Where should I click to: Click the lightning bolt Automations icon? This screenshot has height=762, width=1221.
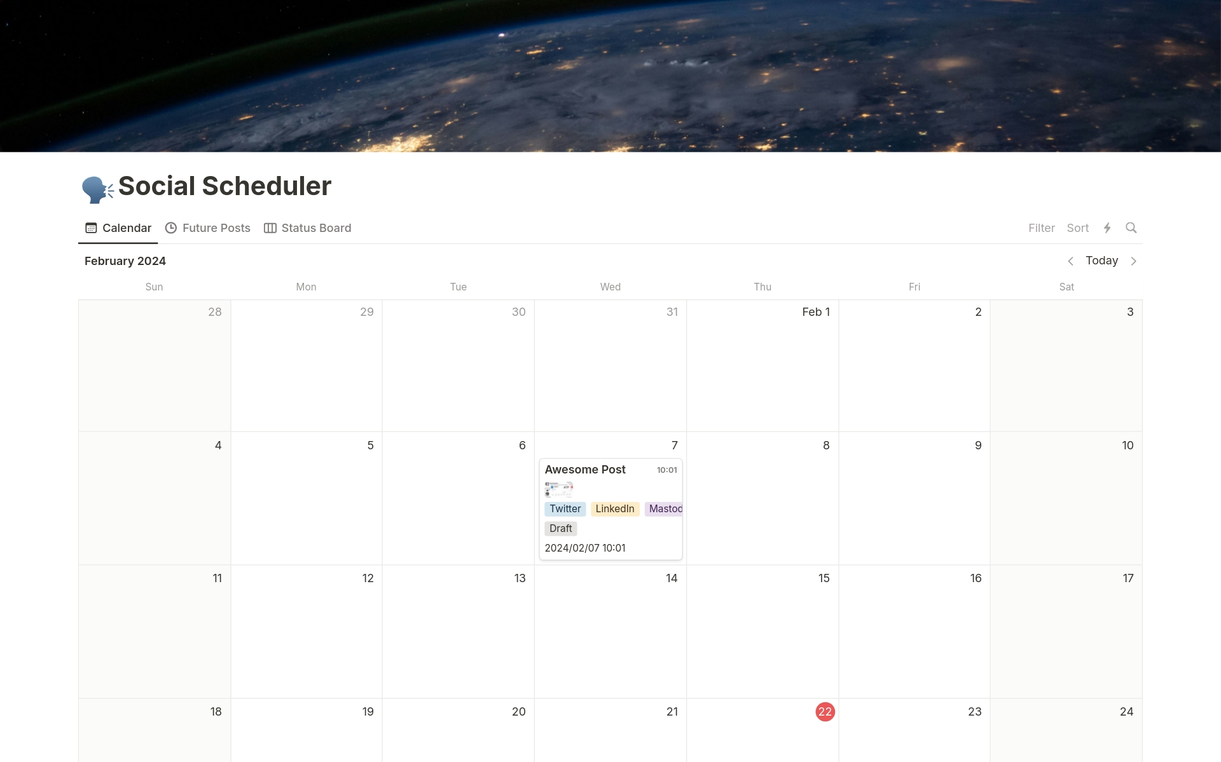tap(1108, 228)
